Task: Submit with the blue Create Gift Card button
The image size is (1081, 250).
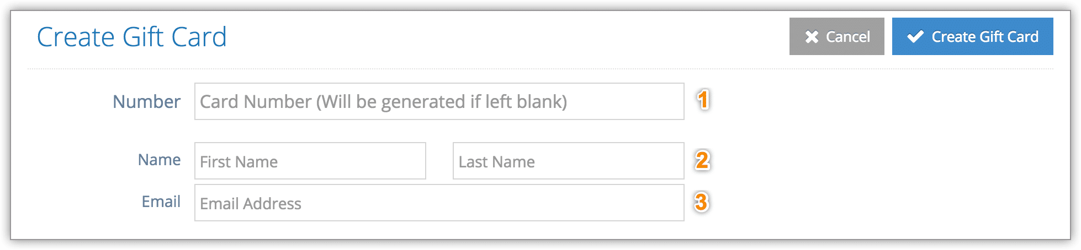Action: pyautogui.click(x=973, y=36)
